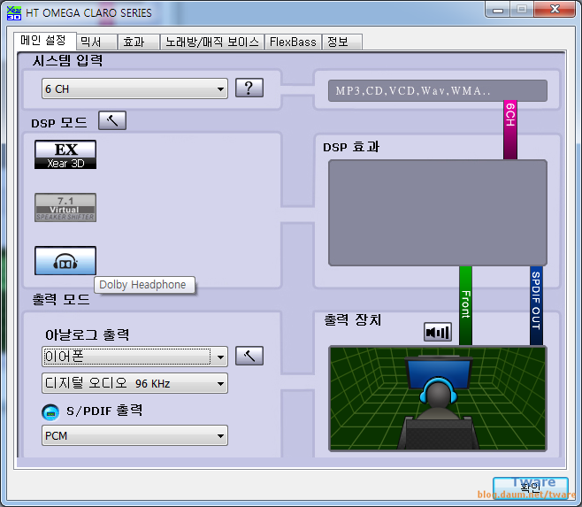Open DSP mode settings hammer button
This screenshot has height=507, width=582.
coord(112,120)
